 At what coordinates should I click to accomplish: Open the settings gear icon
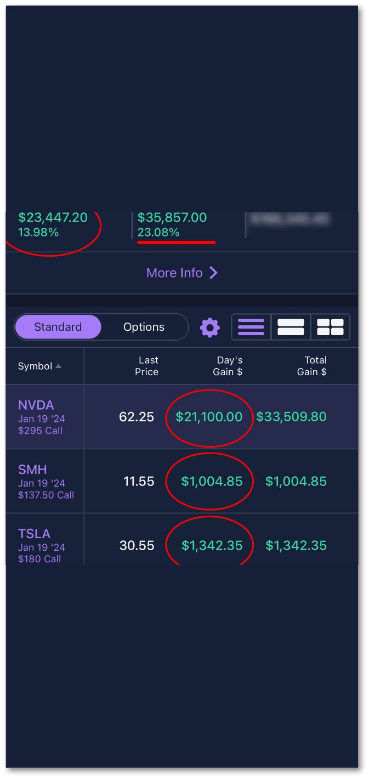pyautogui.click(x=209, y=328)
